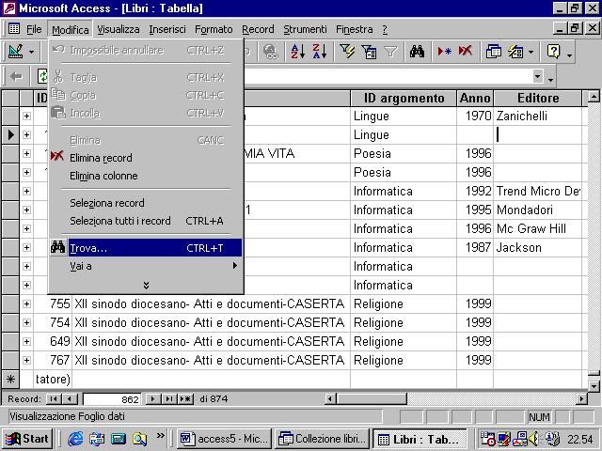Image resolution: width=602 pixels, height=451 pixels.
Task: Click the record number field showing 862
Action: (x=112, y=399)
